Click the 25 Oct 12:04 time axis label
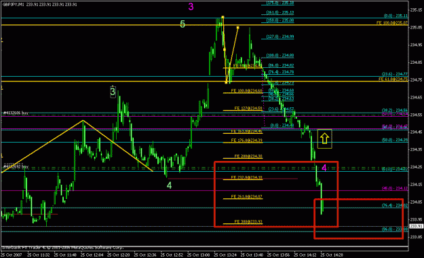 pyautogui.click(x=92, y=255)
